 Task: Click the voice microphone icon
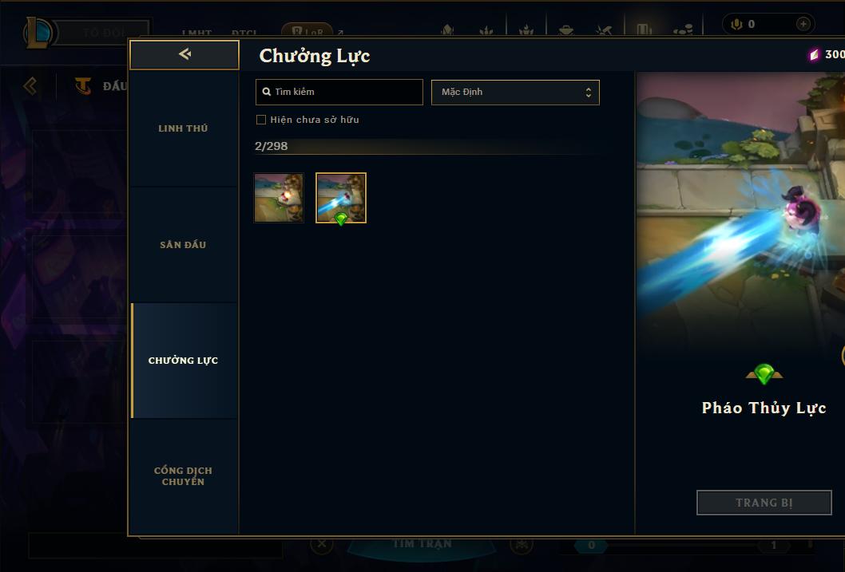click(x=736, y=24)
